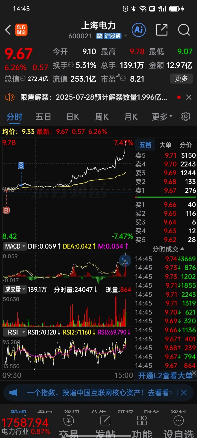Select the 分时 tab

[x=14, y=117]
